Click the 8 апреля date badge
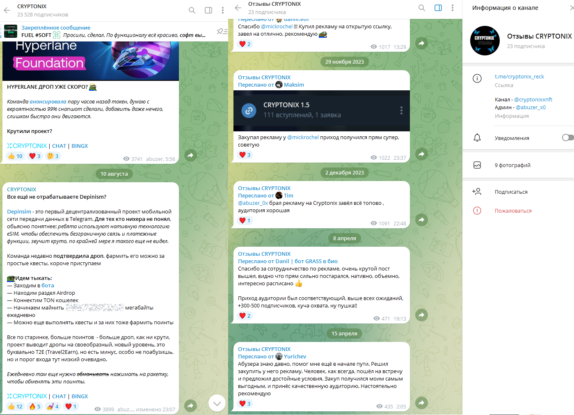 coord(345,238)
